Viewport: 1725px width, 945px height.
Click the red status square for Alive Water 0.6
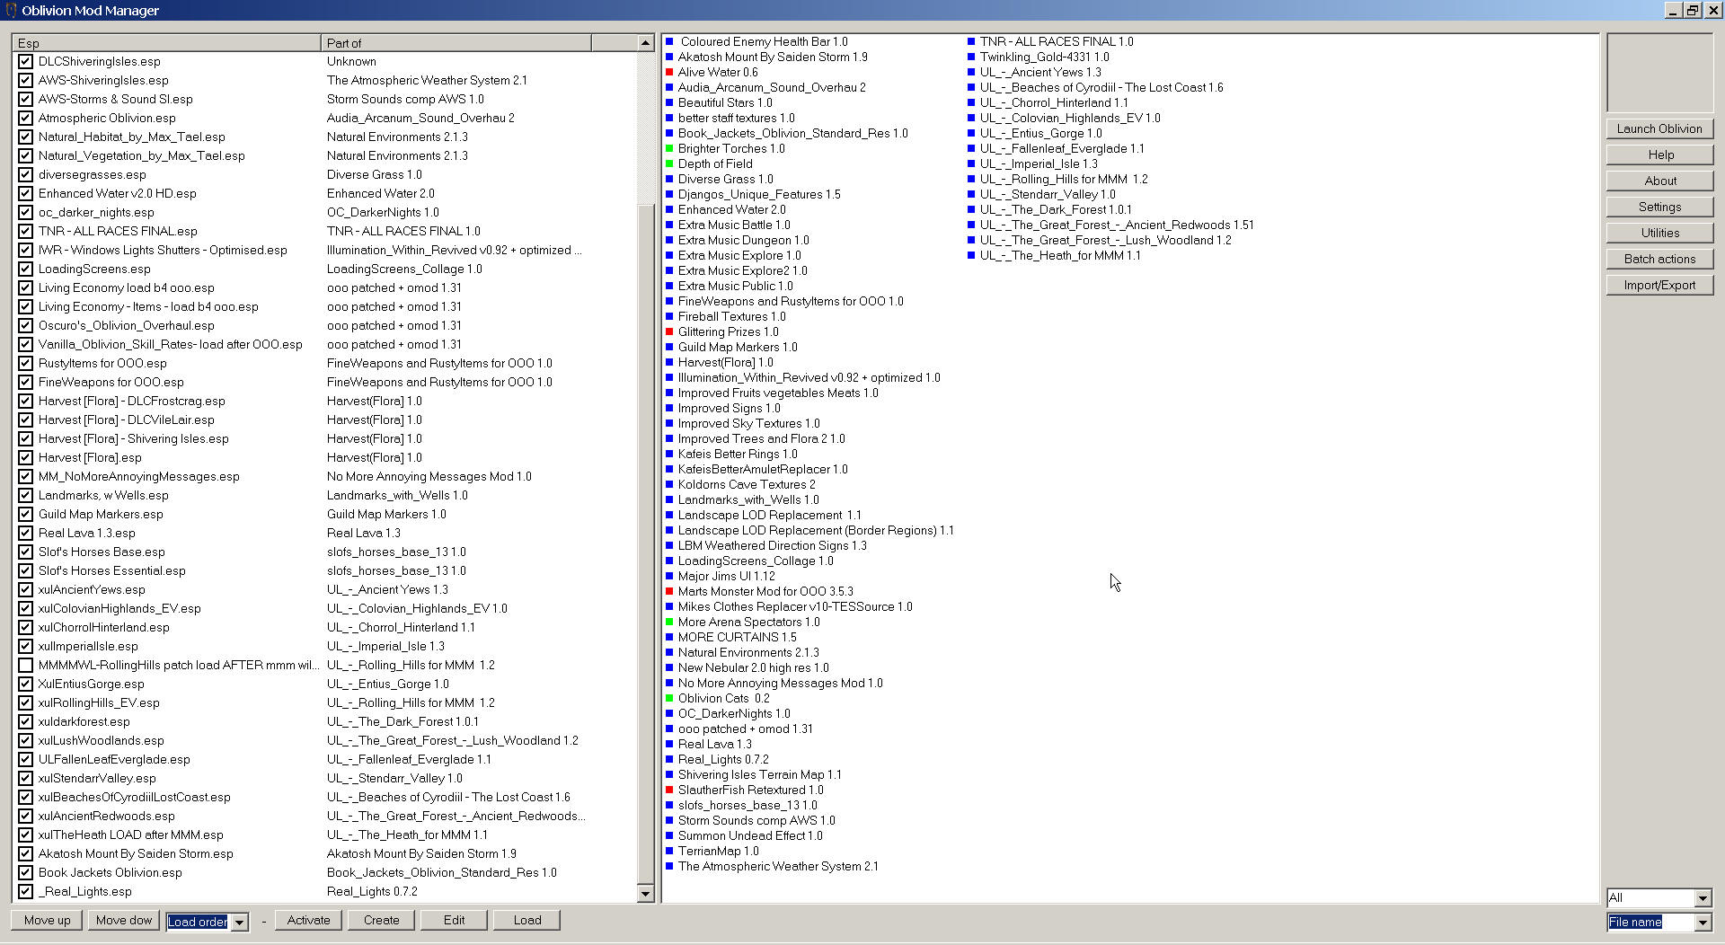(669, 72)
